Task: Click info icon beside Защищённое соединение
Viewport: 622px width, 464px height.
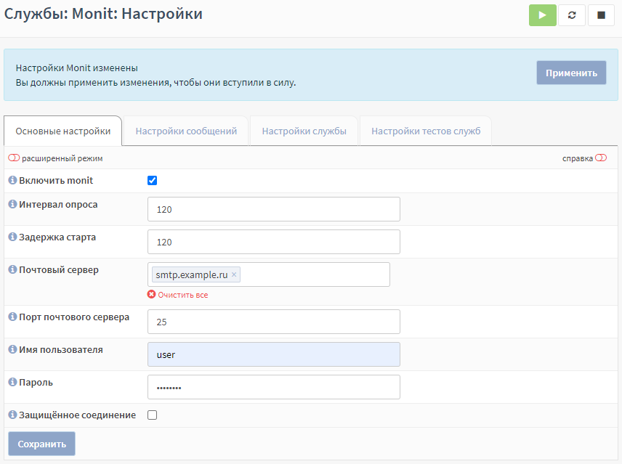Action: pyautogui.click(x=12, y=415)
